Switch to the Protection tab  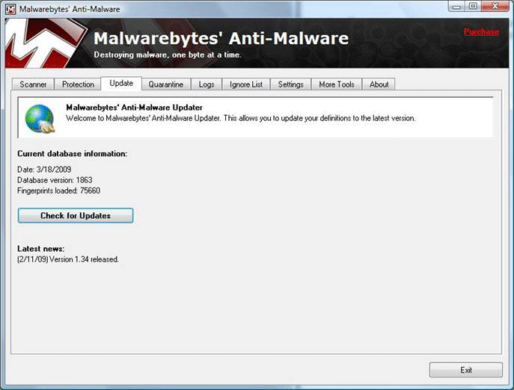tap(78, 84)
